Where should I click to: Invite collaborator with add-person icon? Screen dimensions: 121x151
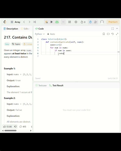pyautogui.click(x=96, y=22)
